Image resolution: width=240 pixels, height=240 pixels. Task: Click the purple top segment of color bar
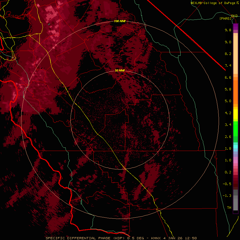pos(235,27)
